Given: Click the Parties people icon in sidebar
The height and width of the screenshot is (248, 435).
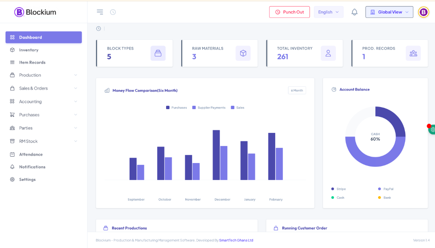Looking at the screenshot, I should (12, 128).
